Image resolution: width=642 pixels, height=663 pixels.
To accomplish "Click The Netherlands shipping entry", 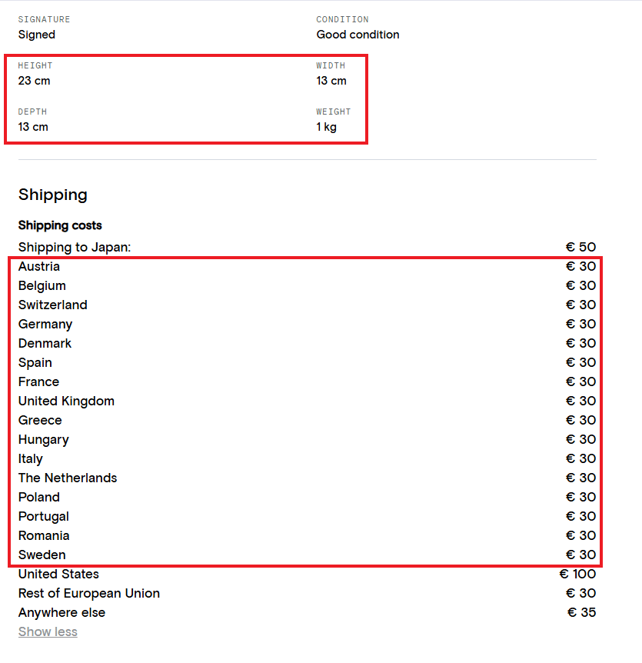I will point(307,478).
